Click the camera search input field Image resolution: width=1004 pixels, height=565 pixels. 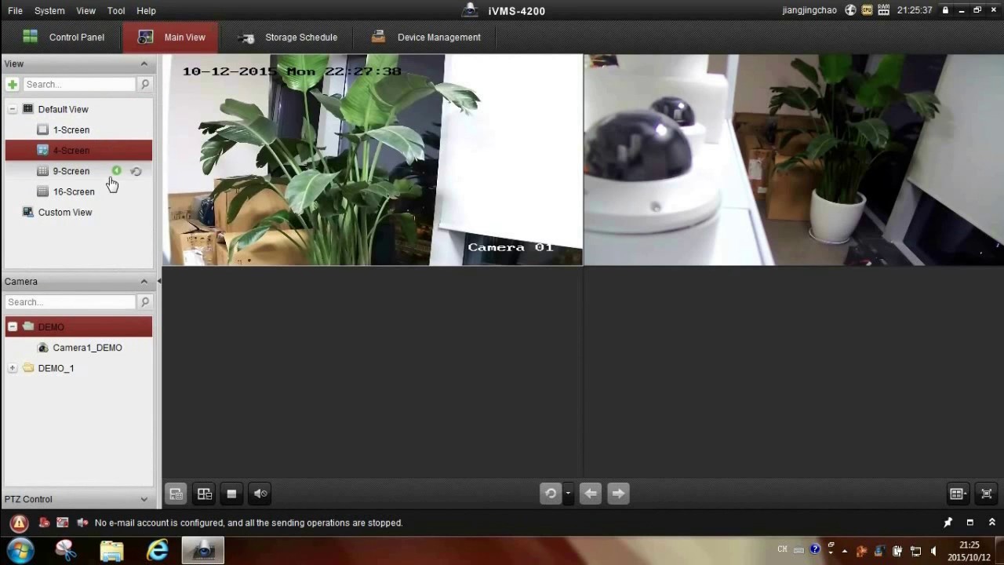click(71, 302)
